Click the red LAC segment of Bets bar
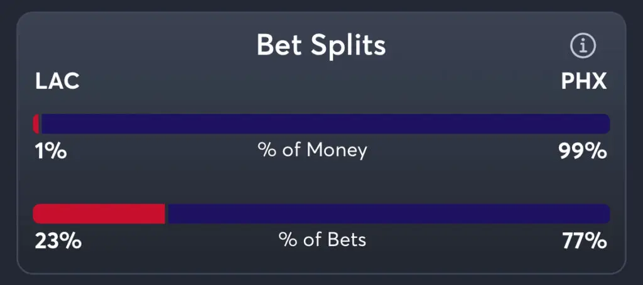Image resolution: width=643 pixels, height=285 pixels. [x=99, y=214]
